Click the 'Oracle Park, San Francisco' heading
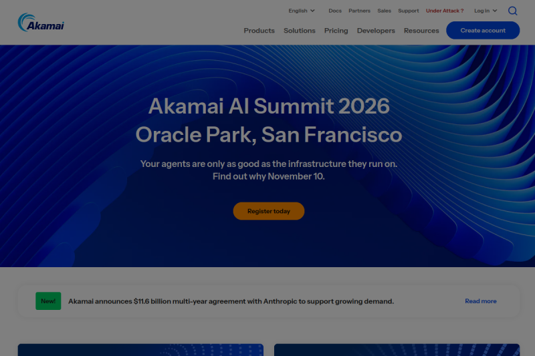535x356 pixels. tap(269, 134)
